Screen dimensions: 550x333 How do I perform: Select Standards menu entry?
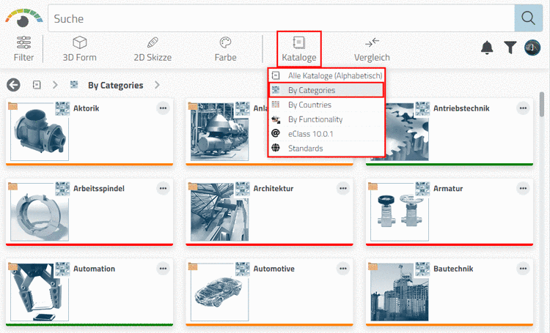(326, 149)
